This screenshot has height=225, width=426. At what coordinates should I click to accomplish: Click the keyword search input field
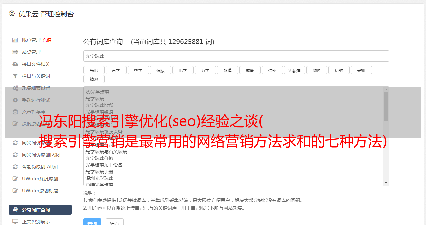click(236, 56)
